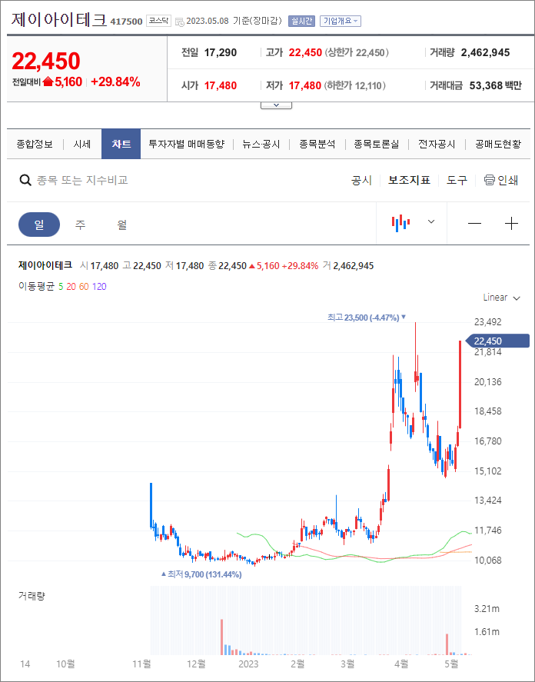
Task: Open the 종목토론실 tab
Action: 376,144
